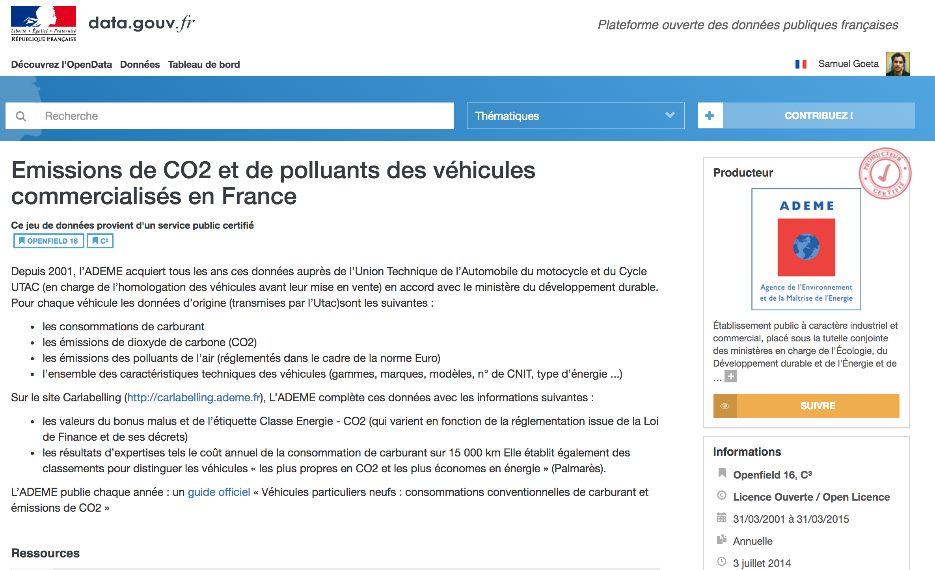Open Samuel Goeta's profile avatar

(x=898, y=64)
